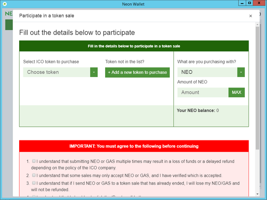Click the red IMPORTANT agreement banner

coord(134,146)
